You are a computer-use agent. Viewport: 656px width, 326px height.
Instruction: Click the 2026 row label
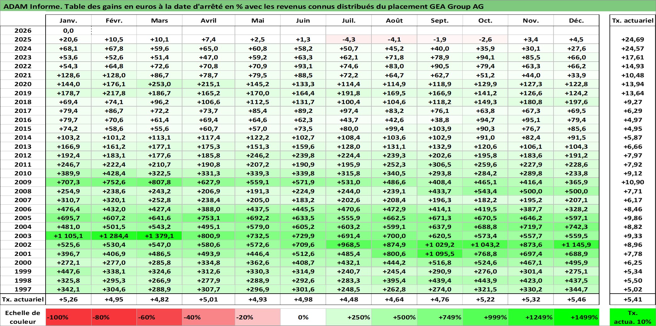pyautogui.click(x=23, y=30)
